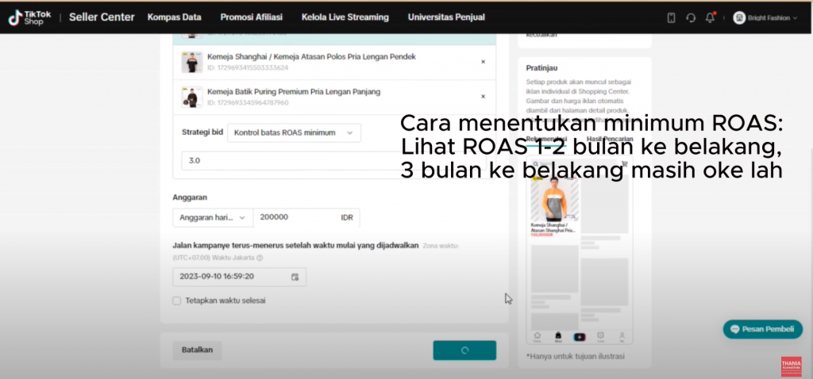Open the Anggaran harian type dropdown
813x379 pixels.
click(213, 217)
